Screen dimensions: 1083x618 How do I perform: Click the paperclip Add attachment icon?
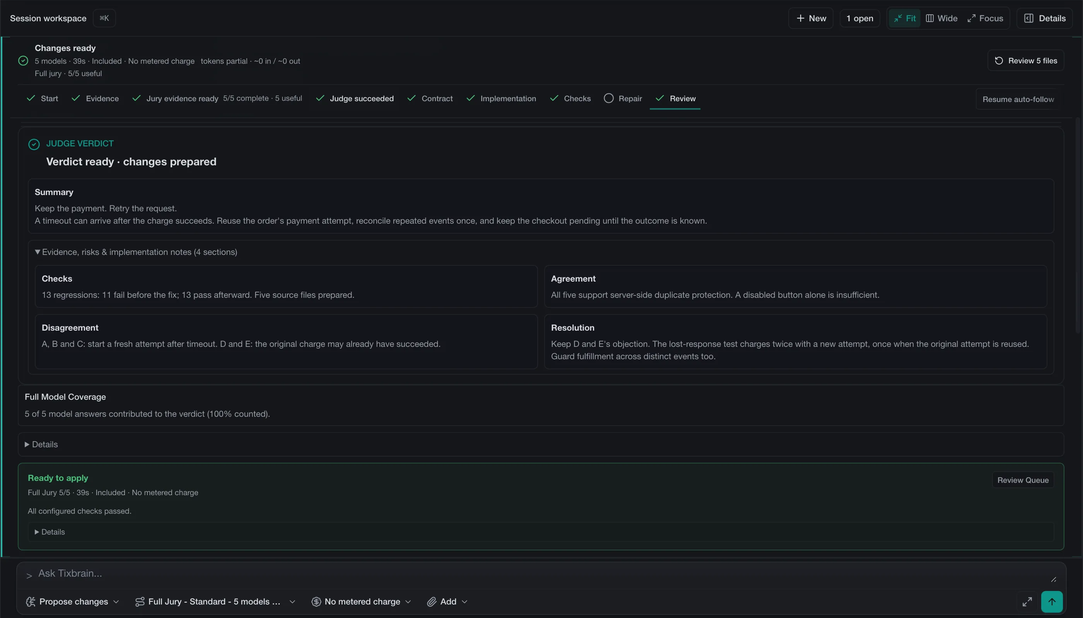tap(431, 601)
